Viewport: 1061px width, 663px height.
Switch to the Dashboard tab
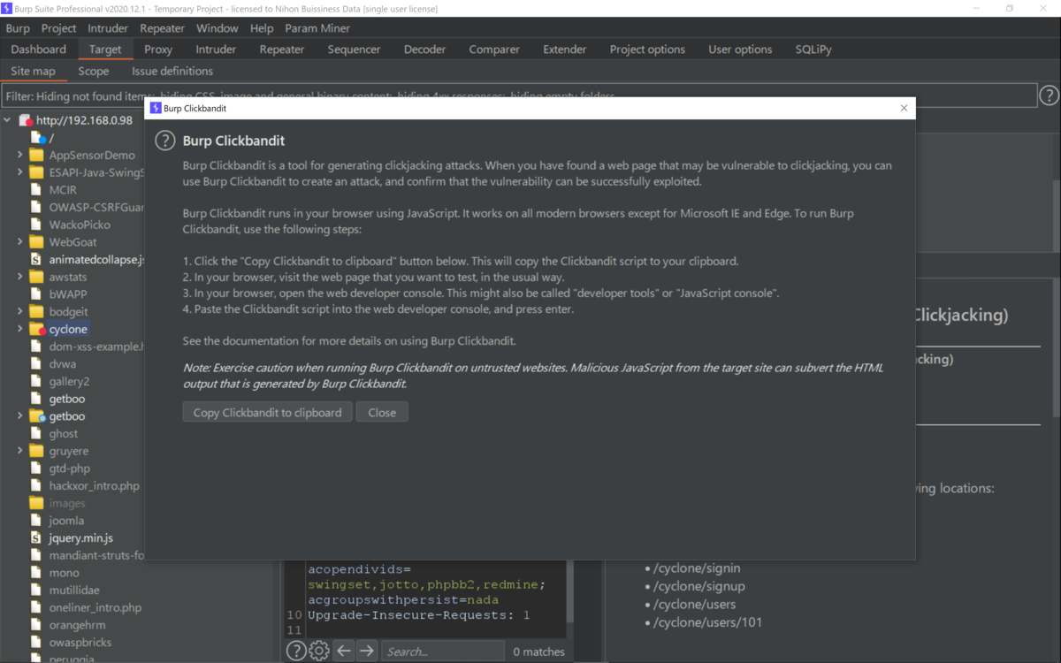click(39, 50)
